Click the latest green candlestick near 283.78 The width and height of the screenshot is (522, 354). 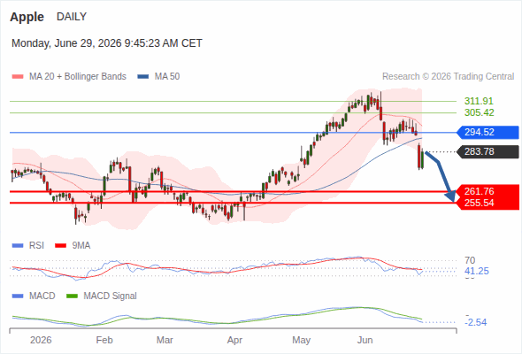click(x=422, y=159)
